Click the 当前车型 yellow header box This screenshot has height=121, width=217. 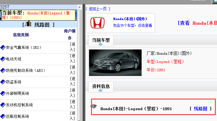pyautogui.click(x=38, y=15)
